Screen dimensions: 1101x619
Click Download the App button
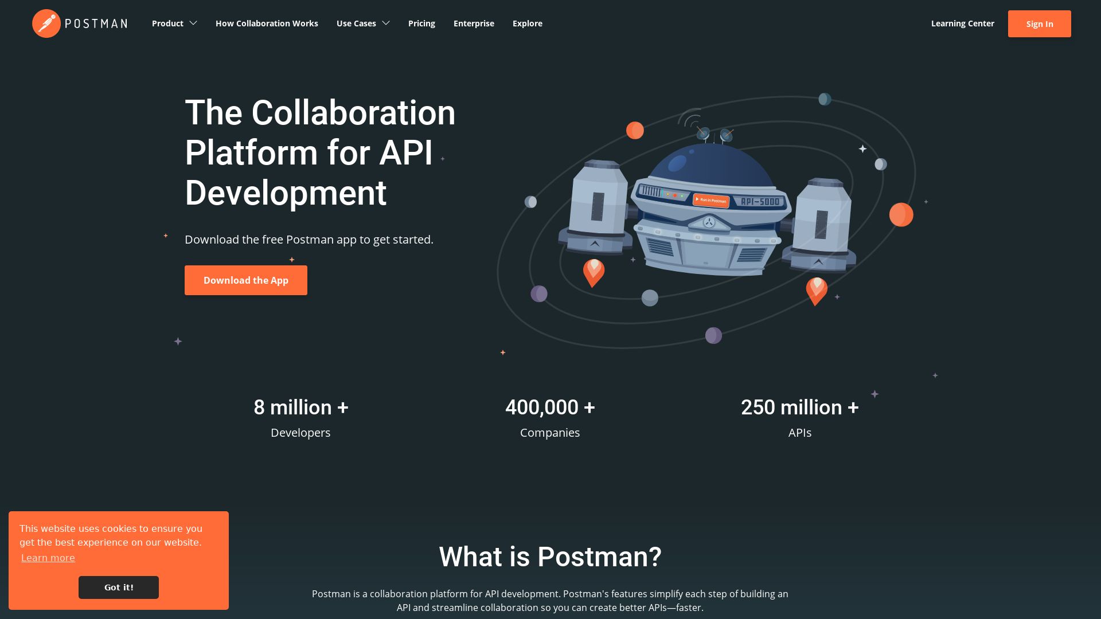[246, 280]
